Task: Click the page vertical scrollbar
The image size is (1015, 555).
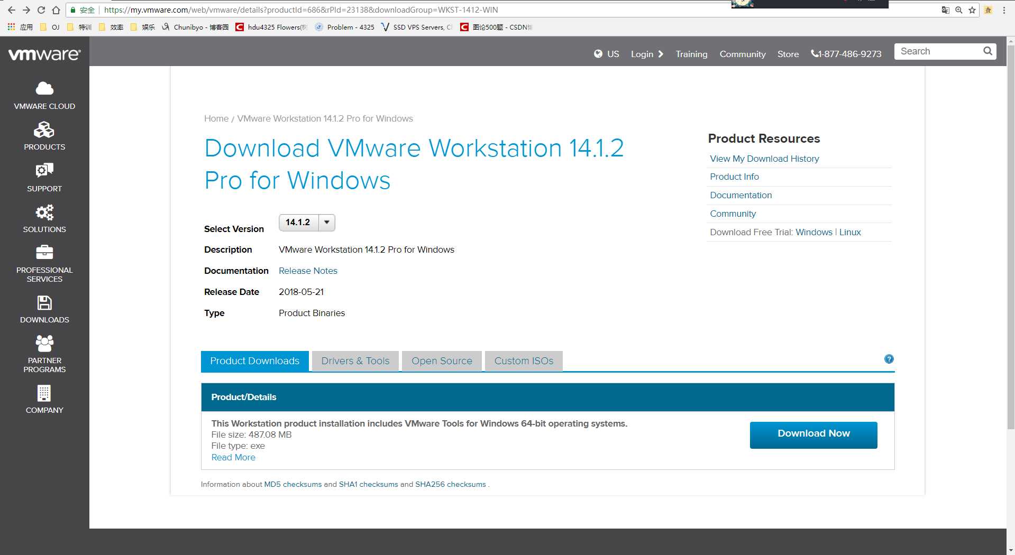Action: [x=1010, y=238]
